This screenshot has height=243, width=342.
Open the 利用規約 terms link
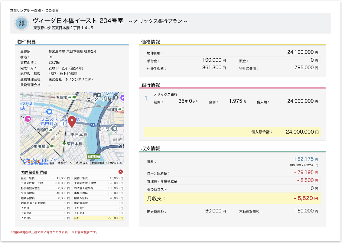[x=82, y=163]
